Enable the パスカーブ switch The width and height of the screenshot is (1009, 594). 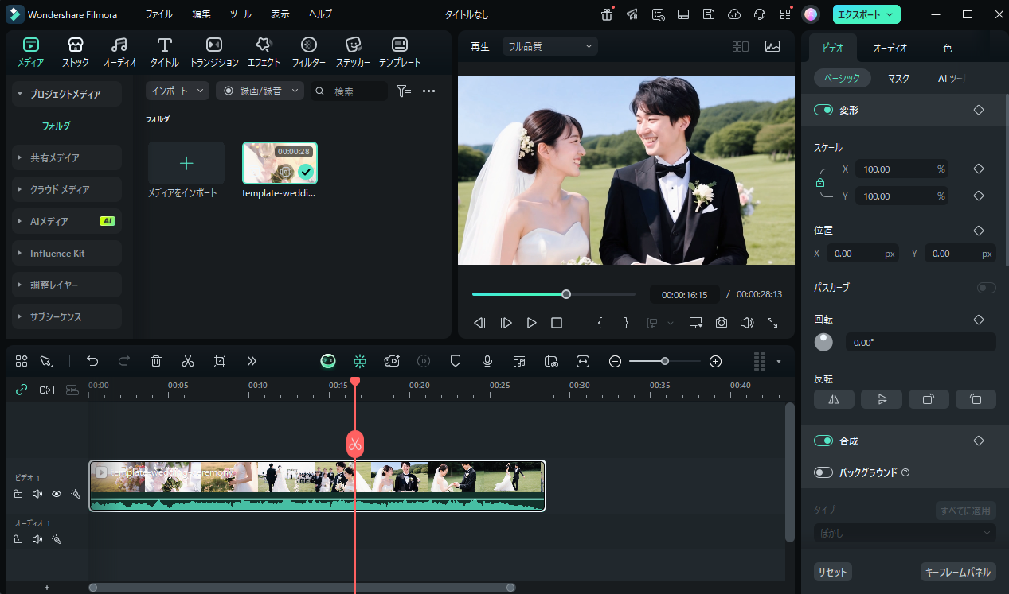point(987,288)
